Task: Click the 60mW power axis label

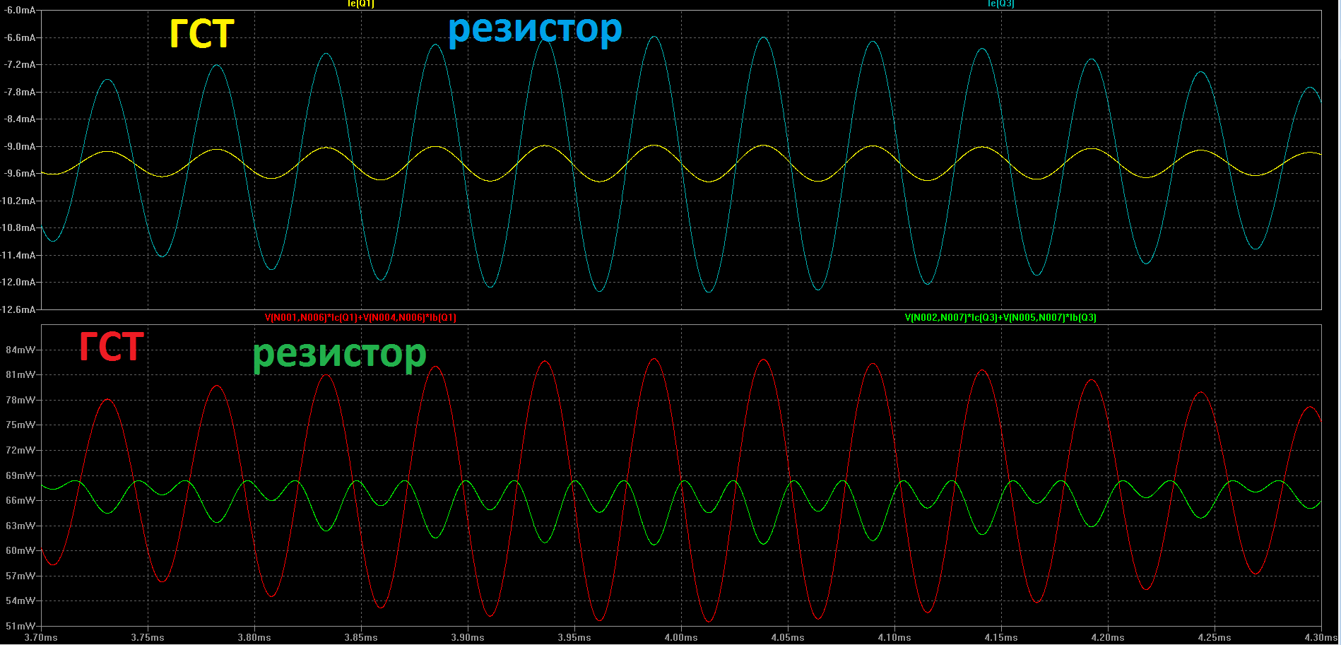Action: coord(20,550)
